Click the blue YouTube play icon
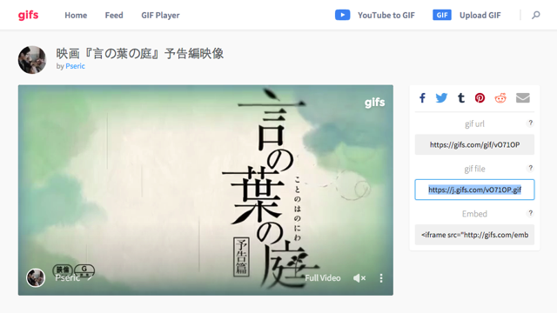The image size is (557, 313). pos(342,15)
